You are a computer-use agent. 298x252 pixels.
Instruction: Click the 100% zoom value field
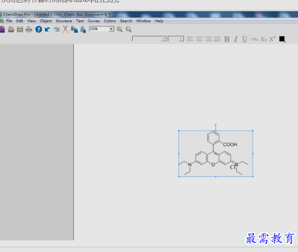[x=99, y=29]
